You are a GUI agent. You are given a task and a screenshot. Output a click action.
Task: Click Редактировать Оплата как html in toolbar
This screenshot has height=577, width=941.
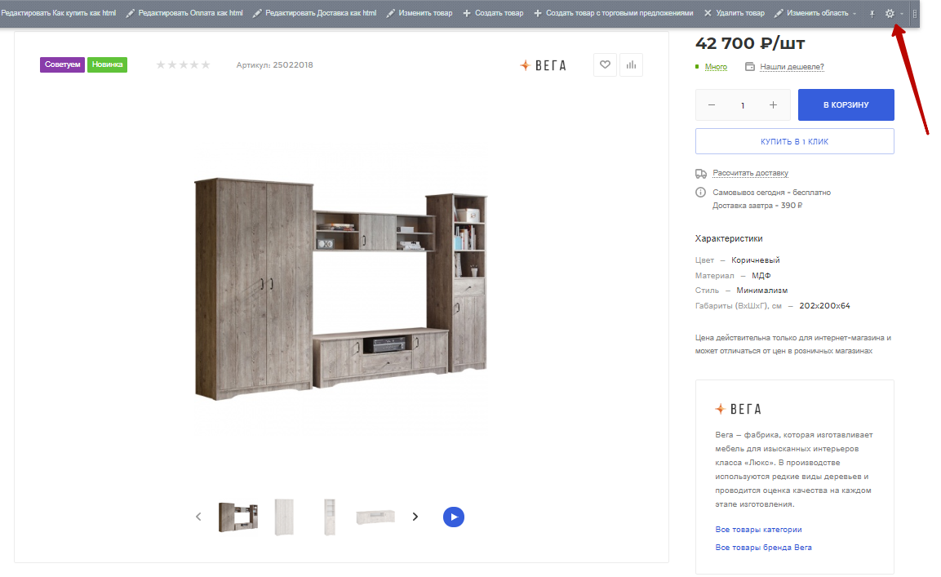point(184,12)
